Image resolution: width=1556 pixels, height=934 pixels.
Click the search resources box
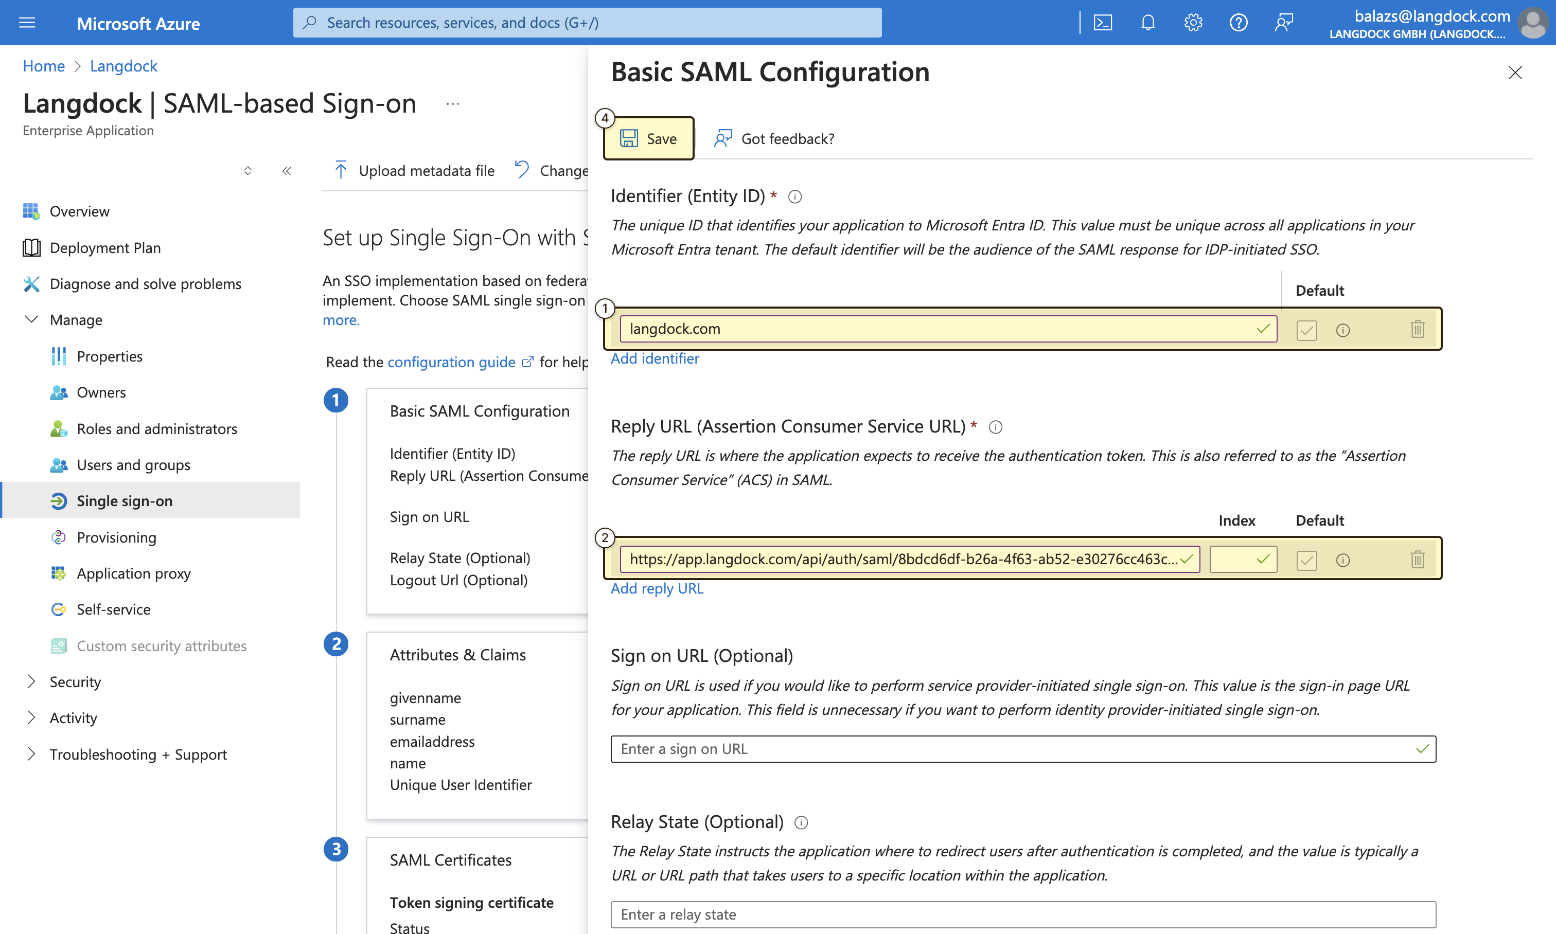pyautogui.click(x=587, y=23)
